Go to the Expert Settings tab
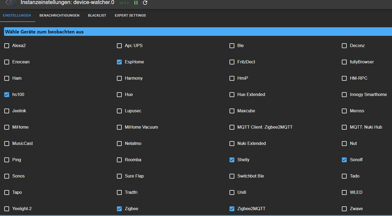Screen dimensions: 392x216 (x=130, y=16)
